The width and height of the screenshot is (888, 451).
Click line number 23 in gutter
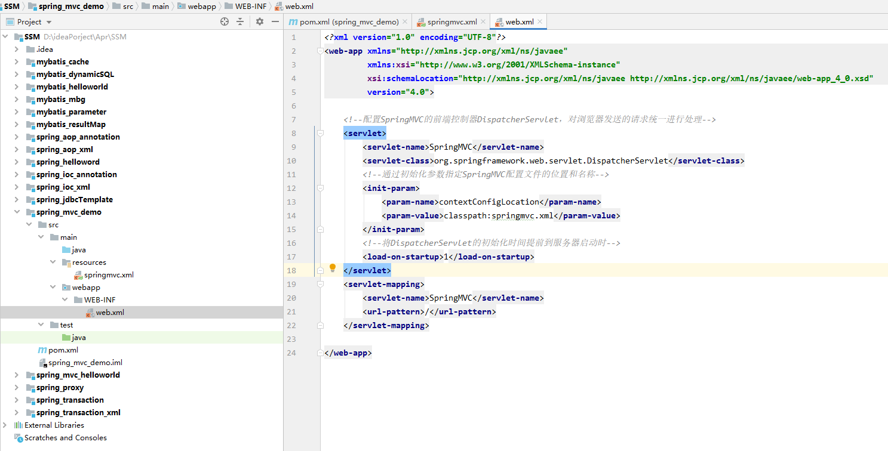click(x=291, y=339)
